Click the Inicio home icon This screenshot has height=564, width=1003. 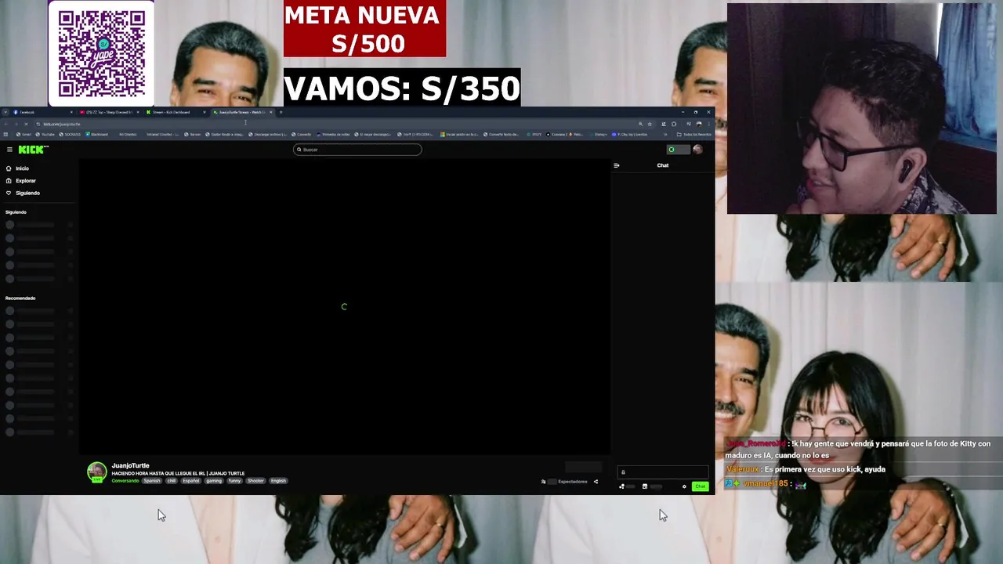click(9, 168)
